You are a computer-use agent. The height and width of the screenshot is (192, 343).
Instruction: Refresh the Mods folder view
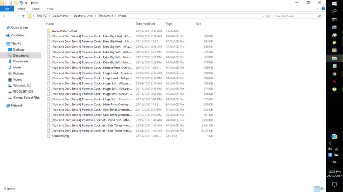[x=268, y=16]
